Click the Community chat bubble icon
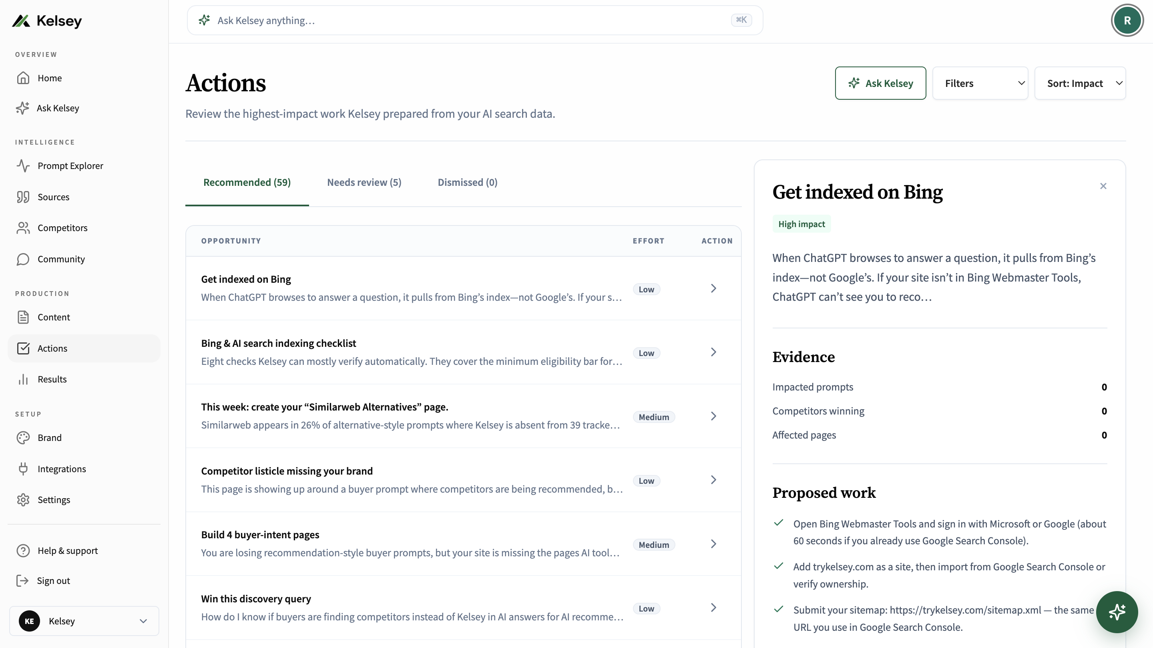 point(23,259)
